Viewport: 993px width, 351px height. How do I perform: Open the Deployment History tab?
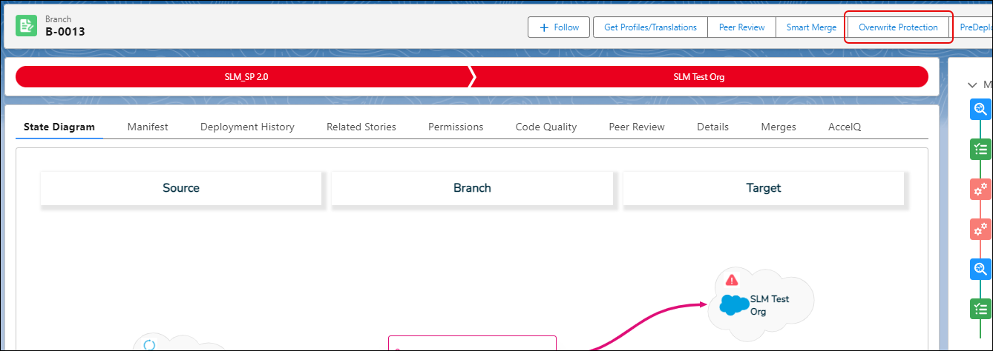[x=247, y=127]
